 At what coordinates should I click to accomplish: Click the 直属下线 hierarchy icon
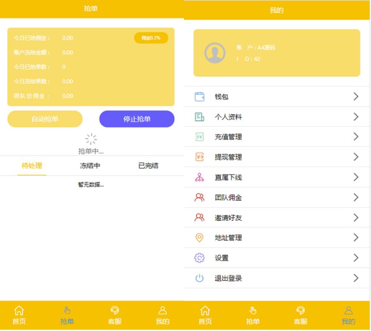[x=199, y=177]
